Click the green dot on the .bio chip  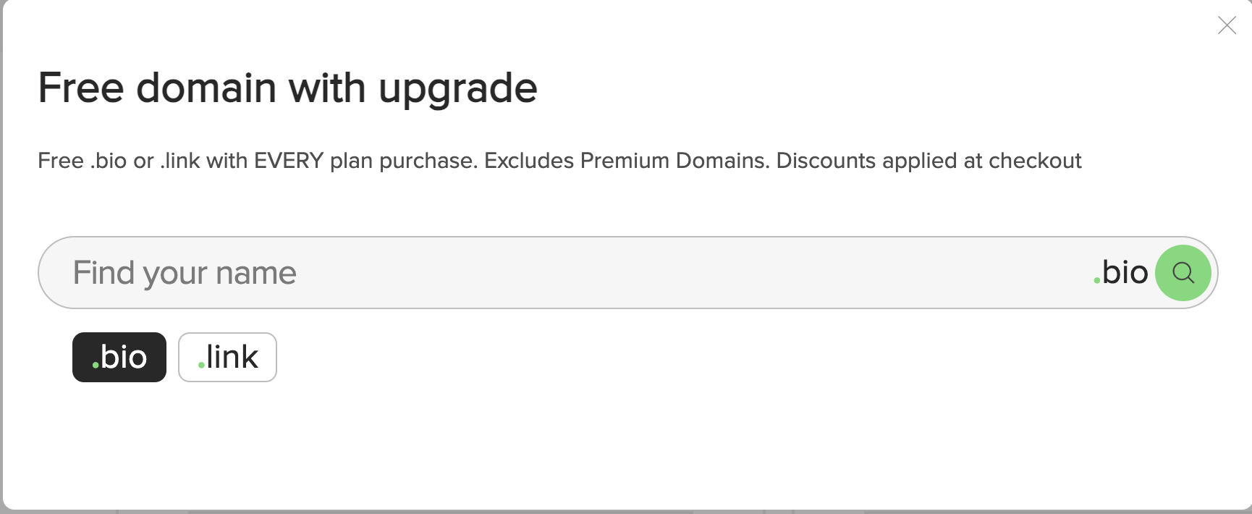pyautogui.click(x=96, y=365)
